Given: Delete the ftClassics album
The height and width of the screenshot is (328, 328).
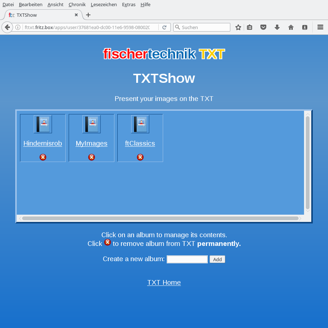Looking at the screenshot, I should (x=140, y=157).
